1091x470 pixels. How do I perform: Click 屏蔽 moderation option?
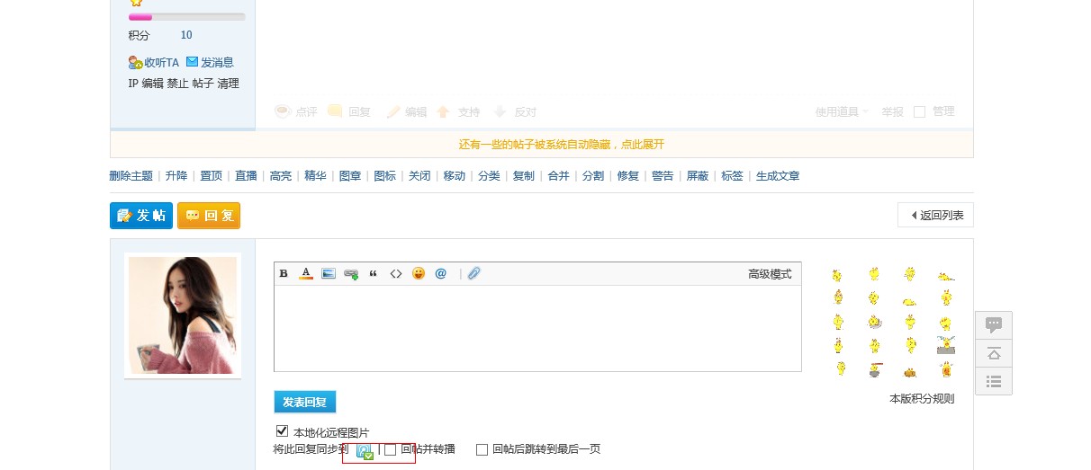[698, 176]
